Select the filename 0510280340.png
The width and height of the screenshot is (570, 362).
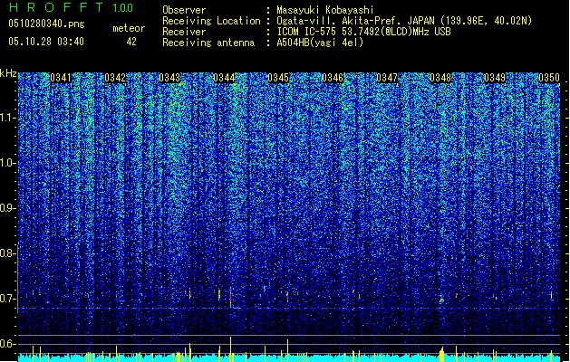click(46, 24)
